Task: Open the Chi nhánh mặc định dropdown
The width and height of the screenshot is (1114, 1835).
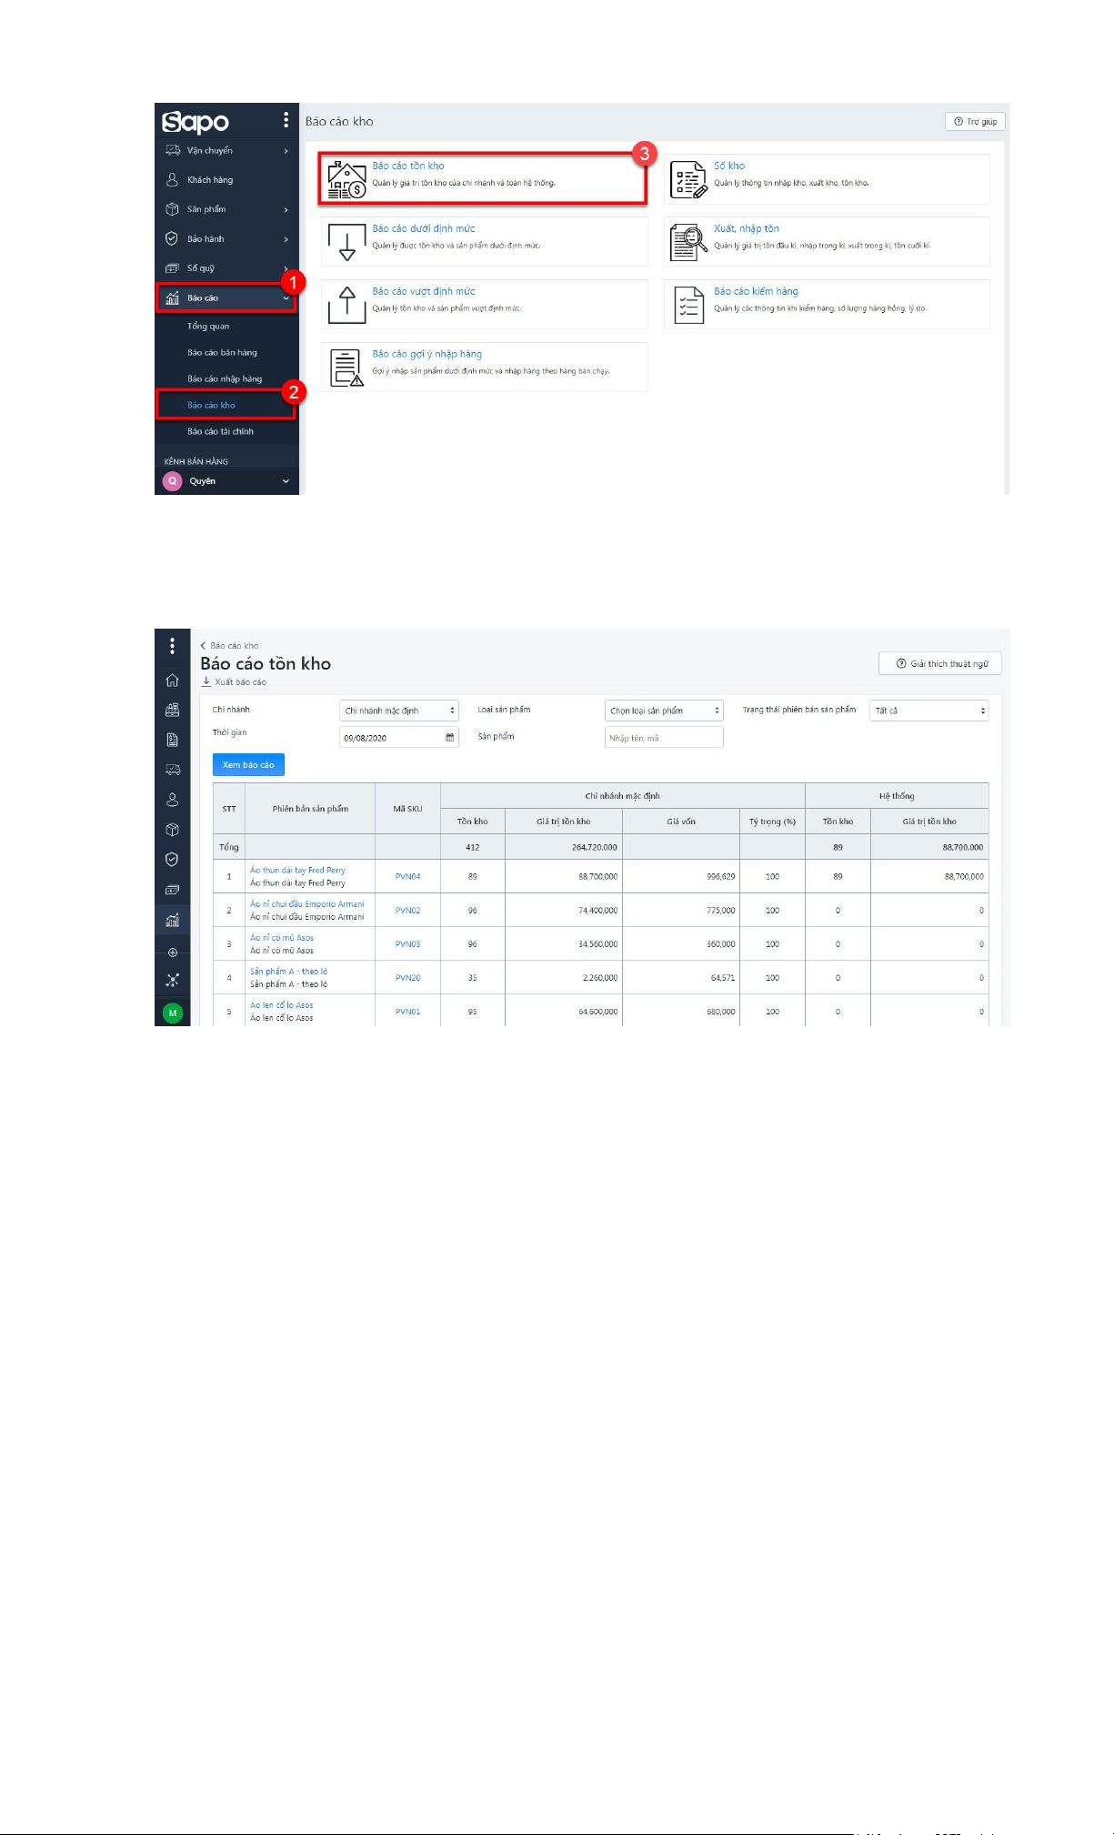Action: pos(398,711)
